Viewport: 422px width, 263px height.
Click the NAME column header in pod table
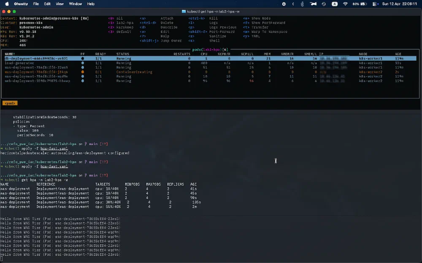tap(10, 54)
